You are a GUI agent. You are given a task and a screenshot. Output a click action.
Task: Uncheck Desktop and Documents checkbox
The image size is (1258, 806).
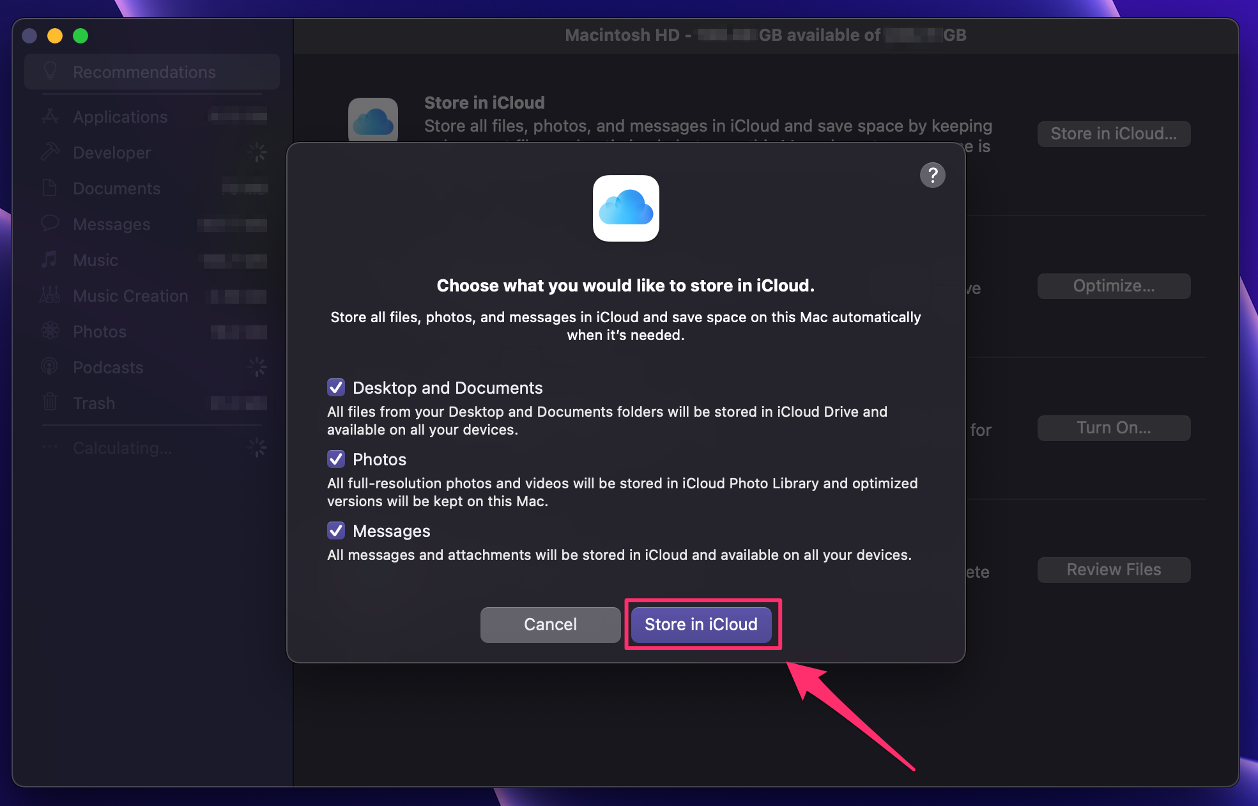336,387
